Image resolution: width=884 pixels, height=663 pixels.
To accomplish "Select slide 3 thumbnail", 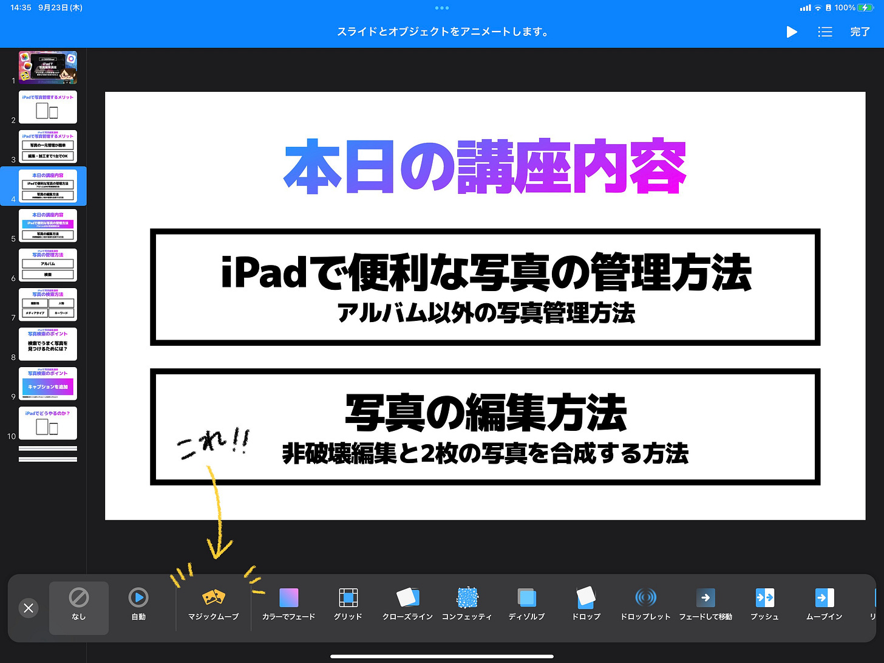I will click(48, 146).
